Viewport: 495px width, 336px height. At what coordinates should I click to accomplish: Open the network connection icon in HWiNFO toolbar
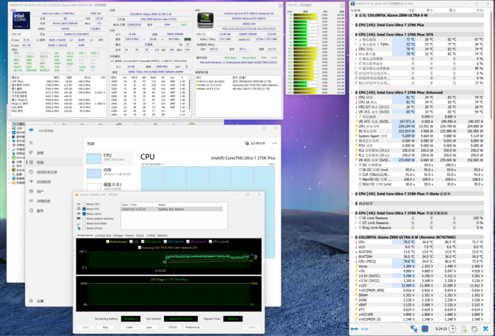(x=415, y=329)
